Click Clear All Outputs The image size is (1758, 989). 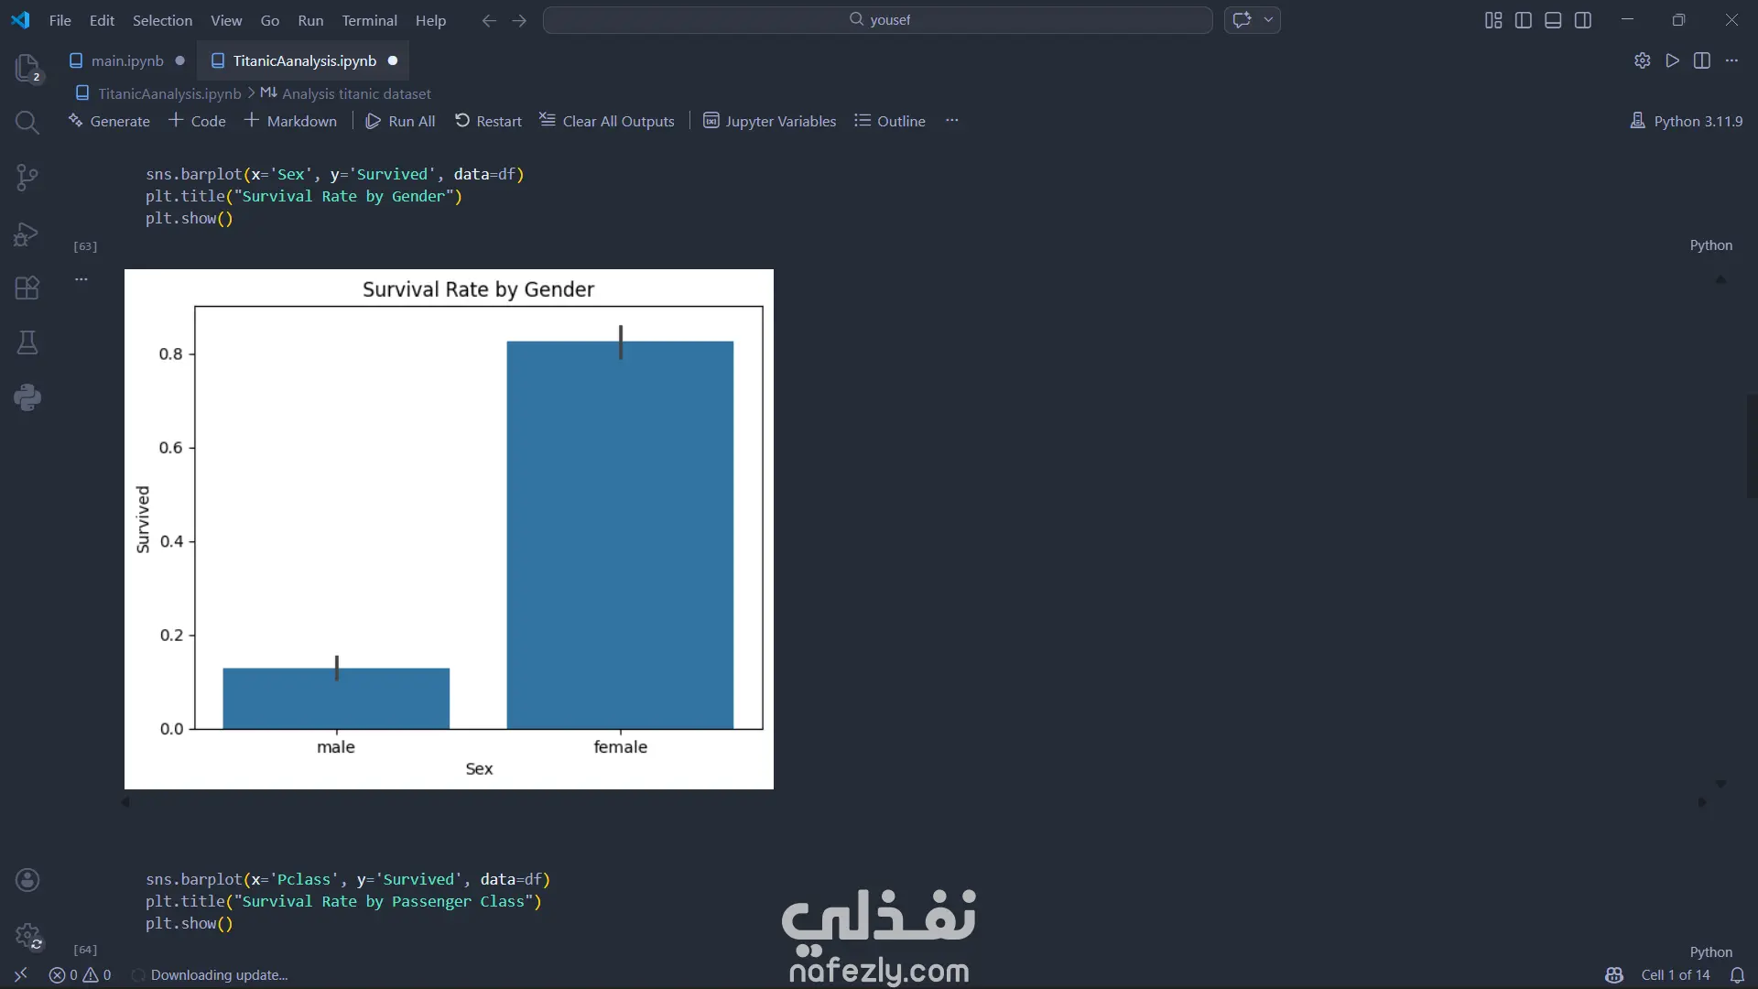[607, 121]
